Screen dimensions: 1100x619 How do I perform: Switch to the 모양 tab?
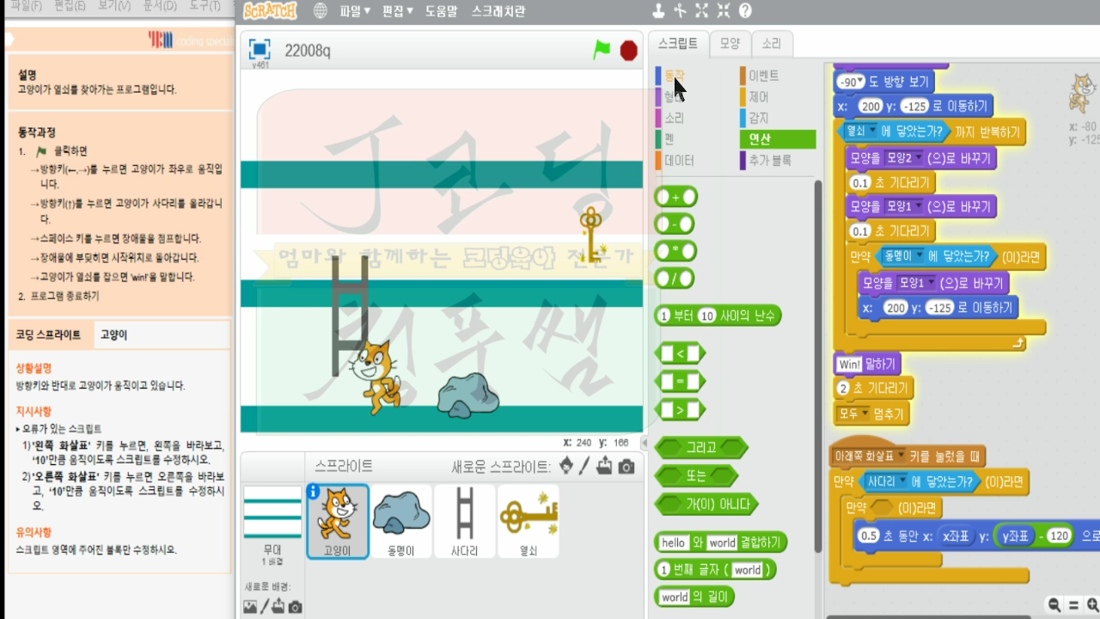[x=730, y=43]
